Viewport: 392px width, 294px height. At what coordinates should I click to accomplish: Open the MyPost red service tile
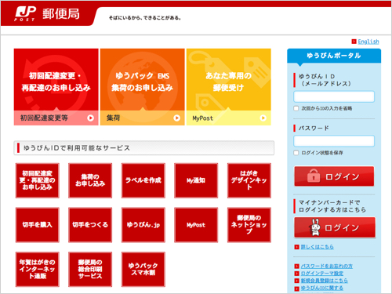[x=196, y=225]
